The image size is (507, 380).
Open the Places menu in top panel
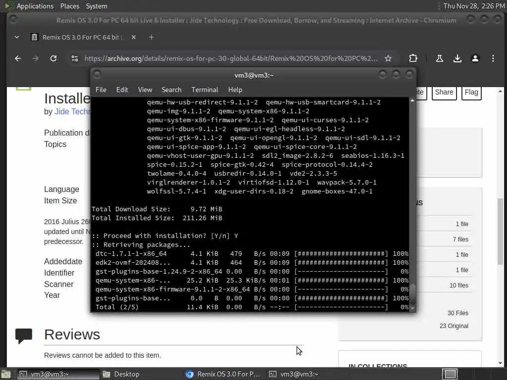pyautogui.click(x=69, y=6)
